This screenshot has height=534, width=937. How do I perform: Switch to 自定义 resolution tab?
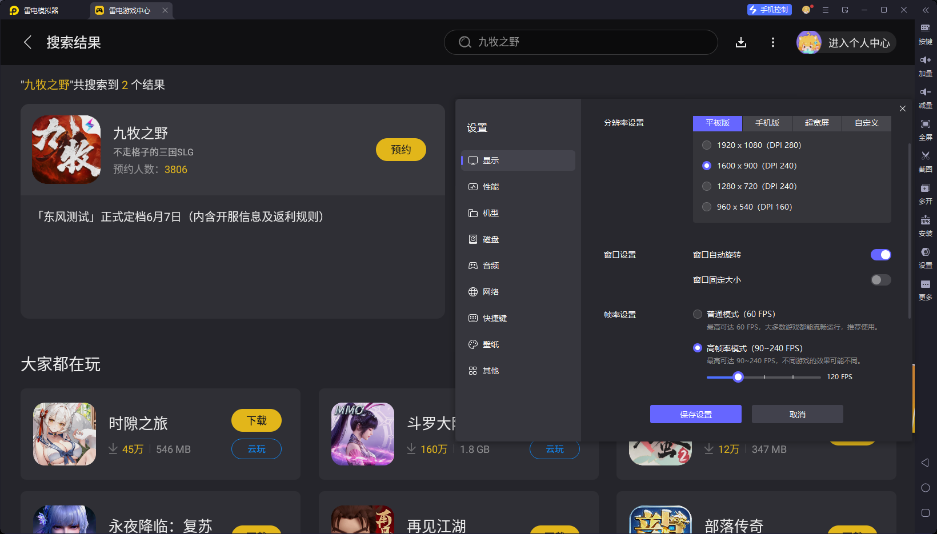tap(867, 123)
